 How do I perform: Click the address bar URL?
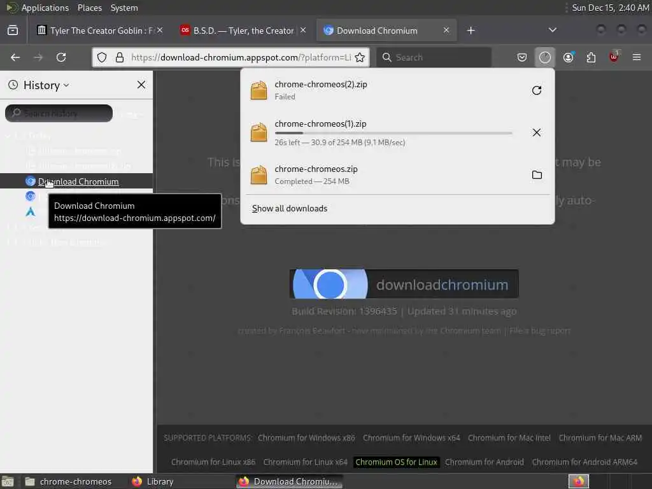click(241, 57)
